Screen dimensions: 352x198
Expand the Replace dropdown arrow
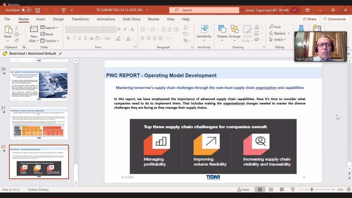click(x=289, y=33)
